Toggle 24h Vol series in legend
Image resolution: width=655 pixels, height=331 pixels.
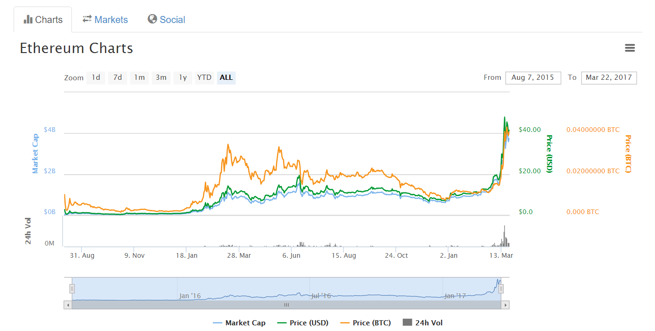(x=423, y=323)
